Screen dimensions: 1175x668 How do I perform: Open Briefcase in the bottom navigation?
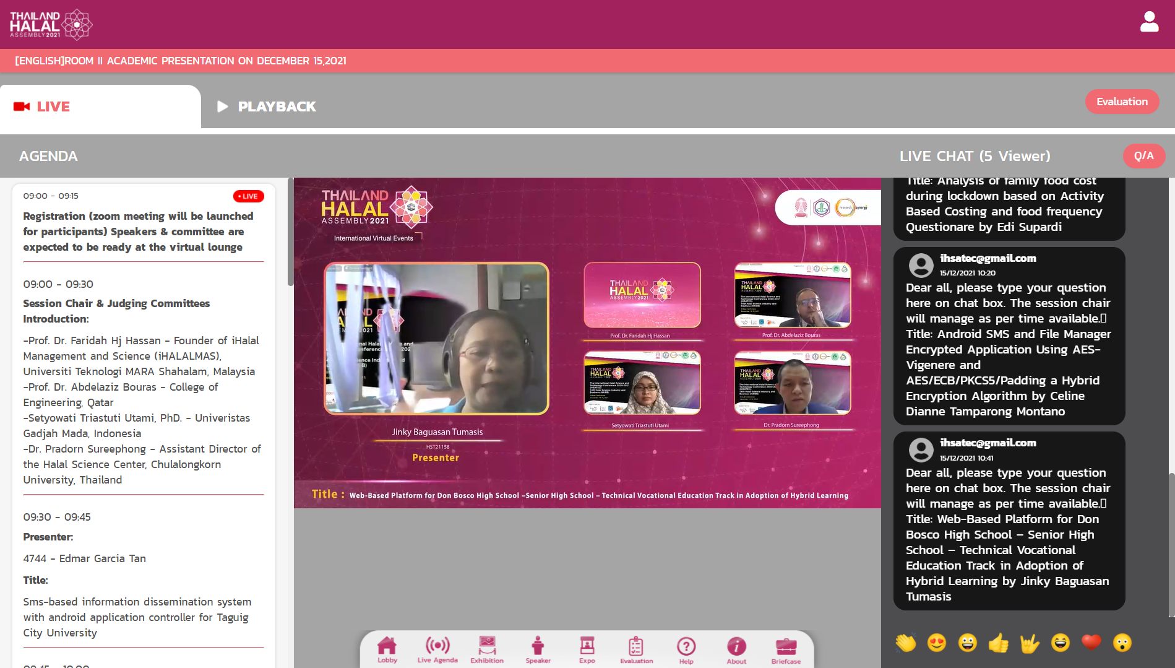(x=786, y=650)
